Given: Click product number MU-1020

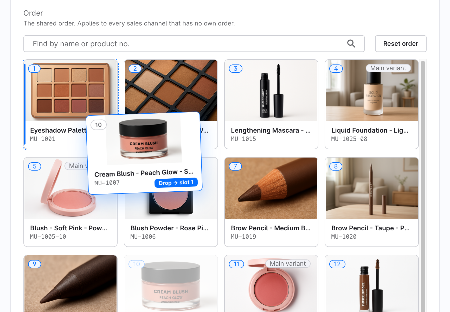Looking at the screenshot, I should pyautogui.click(x=344, y=237).
